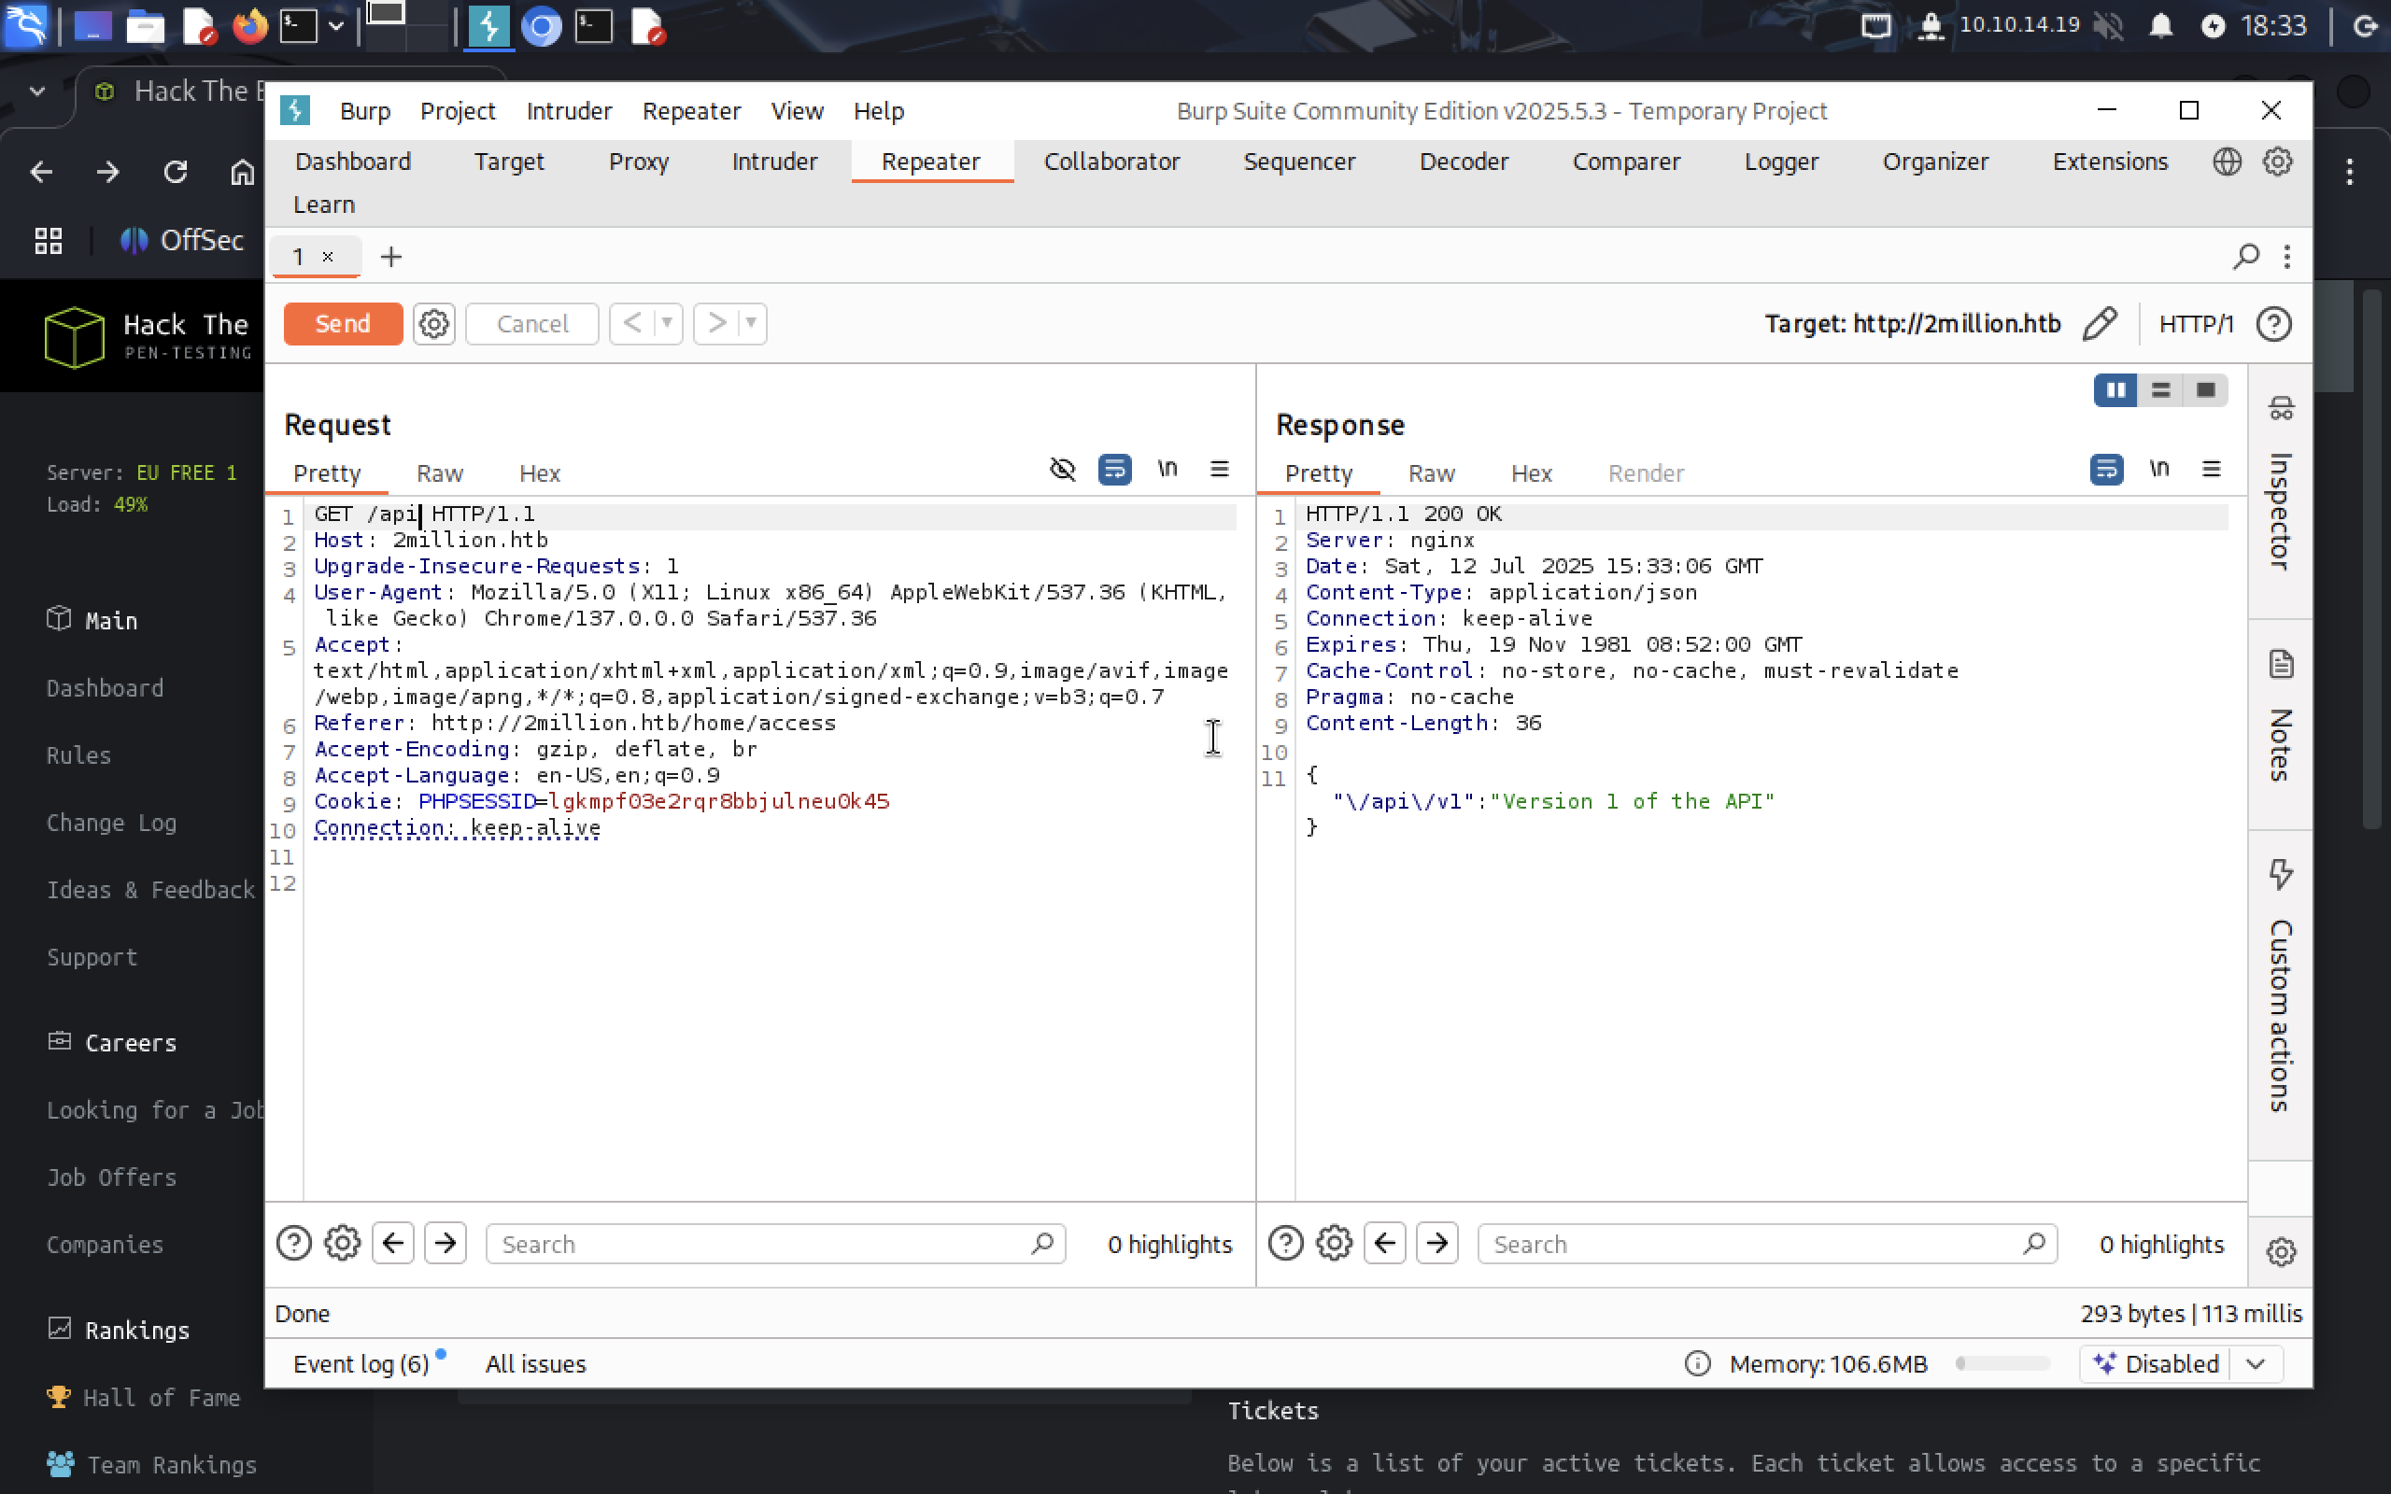Open Request search help icon
Viewport: 2391px width, 1494px height.
(x=293, y=1243)
